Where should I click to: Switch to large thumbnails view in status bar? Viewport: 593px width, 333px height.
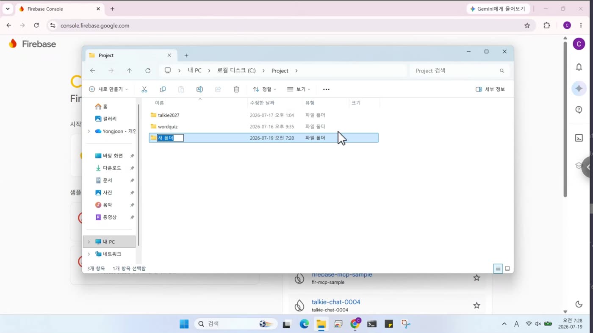[507, 269]
